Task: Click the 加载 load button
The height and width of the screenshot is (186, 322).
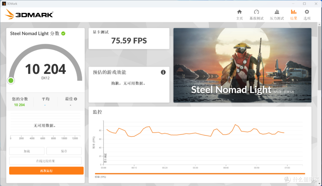Action: click(x=27, y=151)
